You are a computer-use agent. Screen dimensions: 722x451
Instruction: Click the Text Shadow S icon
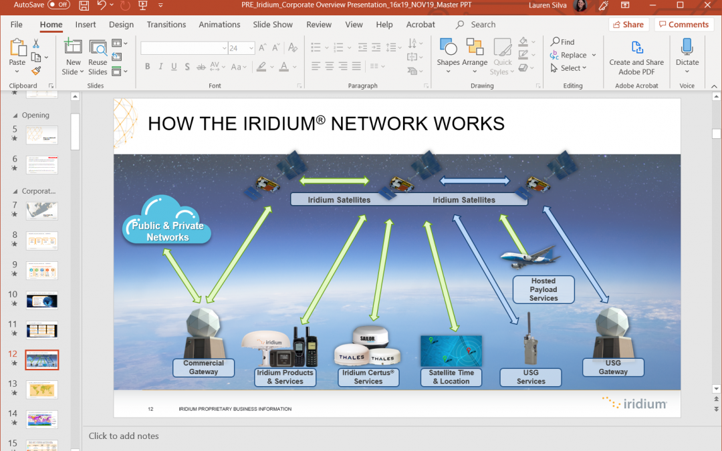[187, 67]
